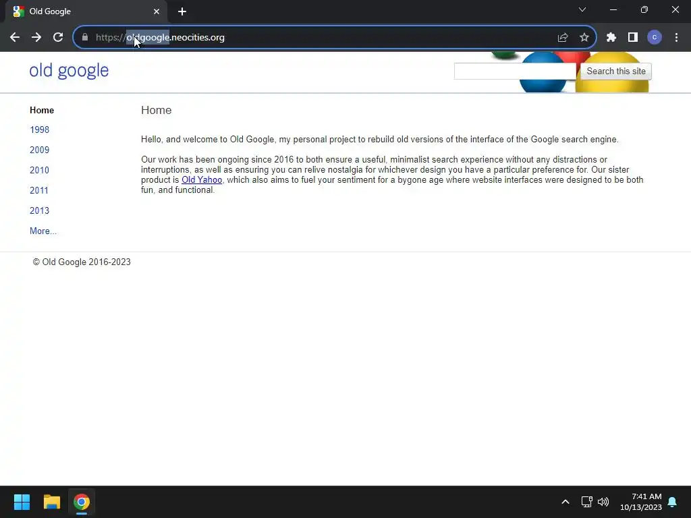Open network status in the tray
691x518 pixels.
click(x=586, y=502)
